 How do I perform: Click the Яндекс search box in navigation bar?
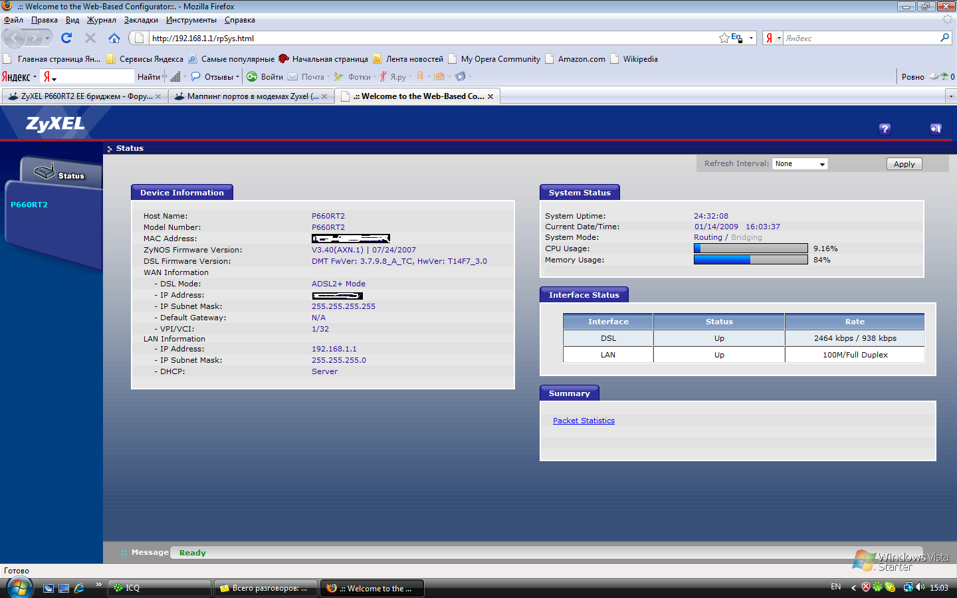861,38
